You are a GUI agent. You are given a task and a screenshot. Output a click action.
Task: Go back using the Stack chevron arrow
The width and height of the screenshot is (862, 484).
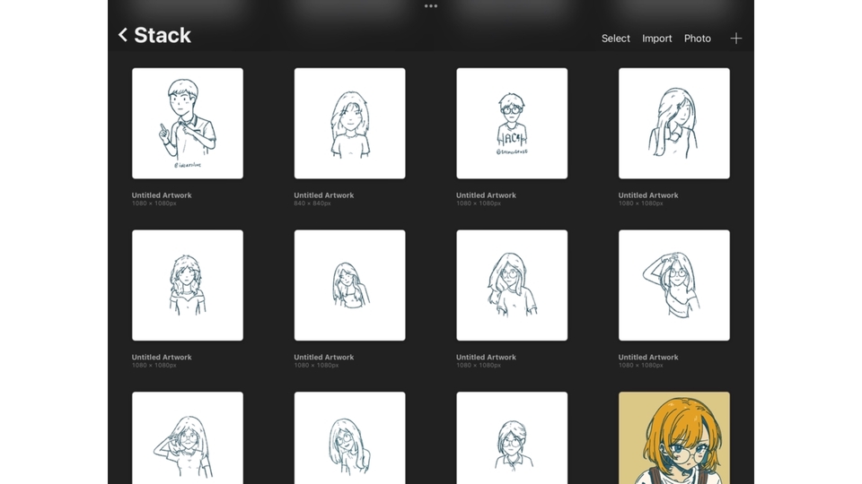[123, 36]
